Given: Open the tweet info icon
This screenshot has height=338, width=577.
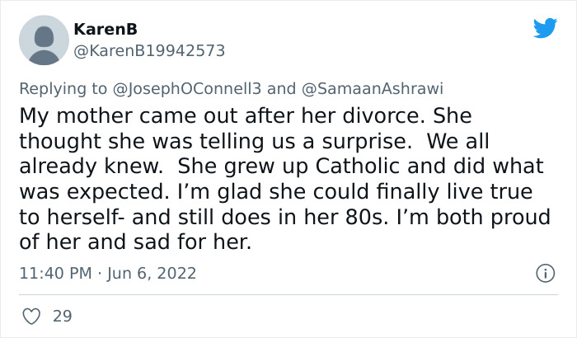Looking at the screenshot, I should click(544, 272).
